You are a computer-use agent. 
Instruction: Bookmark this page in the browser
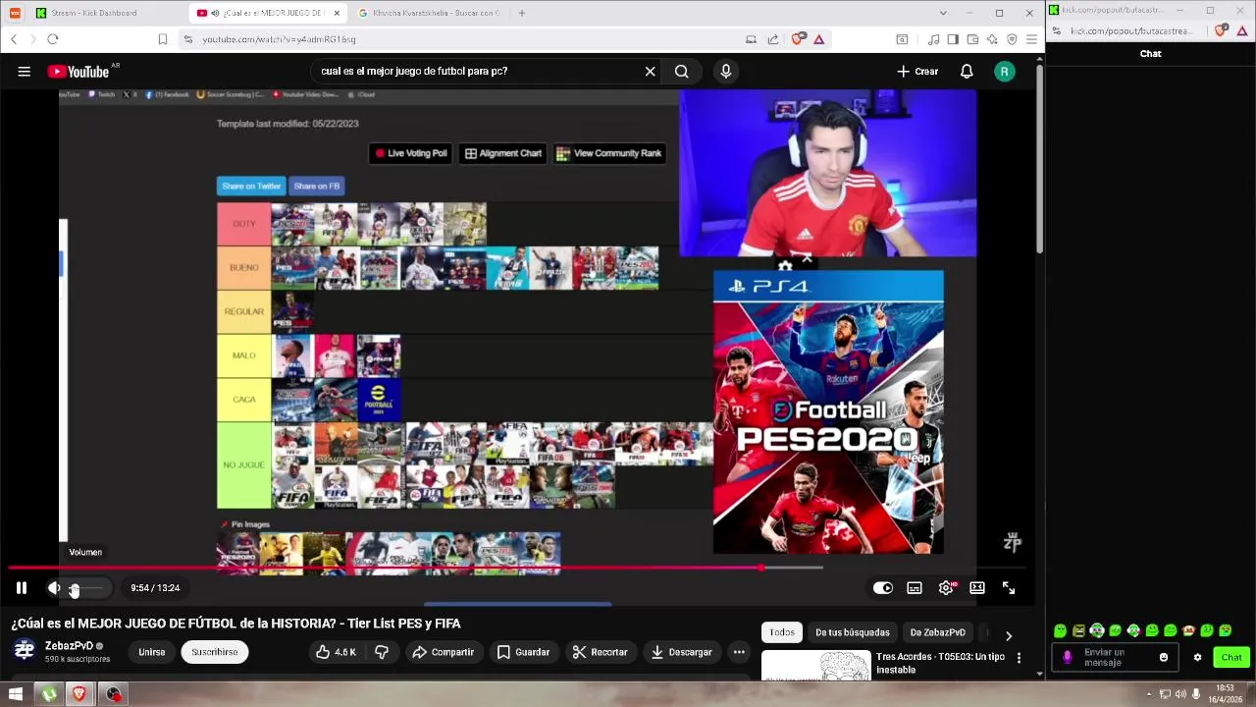(163, 39)
